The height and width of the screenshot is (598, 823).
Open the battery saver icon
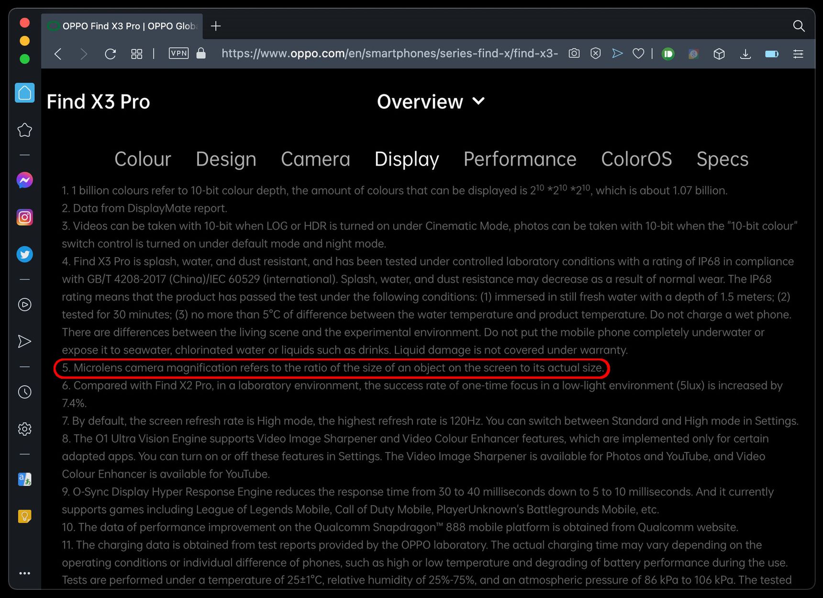click(772, 54)
